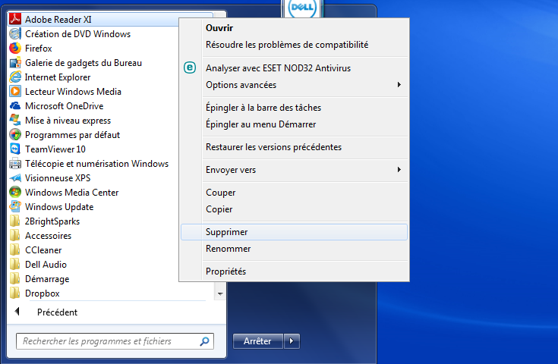The image size is (558, 364).
Task: Launch Firefox via its icon
Action: tap(15, 48)
